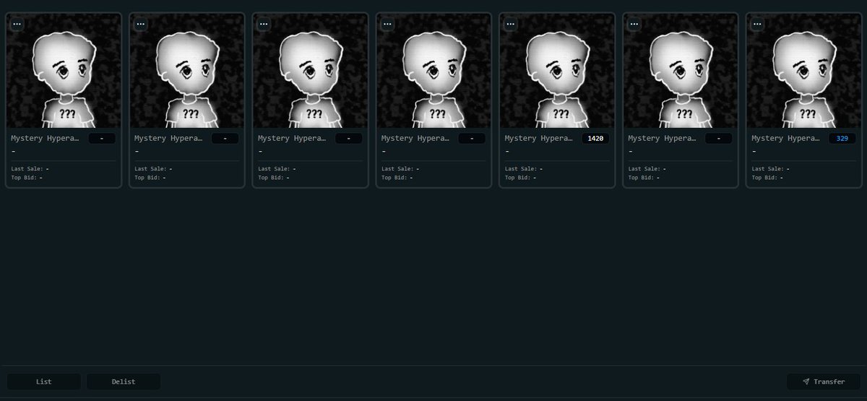Click the title beside the 1420 badge
867x401 pixels.
point(540,138)
